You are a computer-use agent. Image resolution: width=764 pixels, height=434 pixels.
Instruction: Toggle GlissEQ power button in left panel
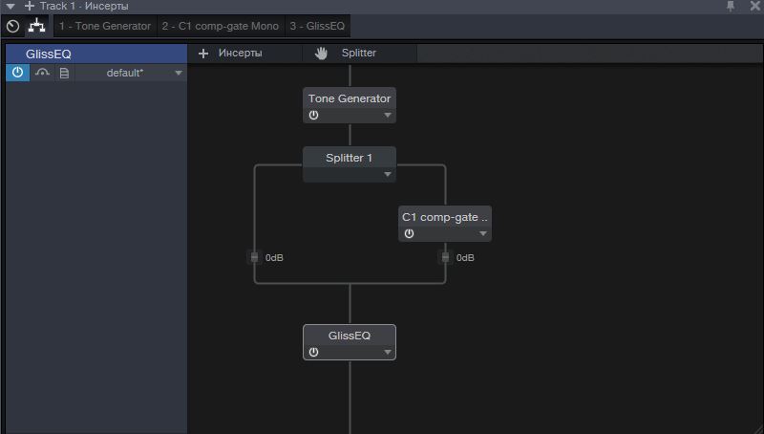pyautogui.click(x=17, y=73)
